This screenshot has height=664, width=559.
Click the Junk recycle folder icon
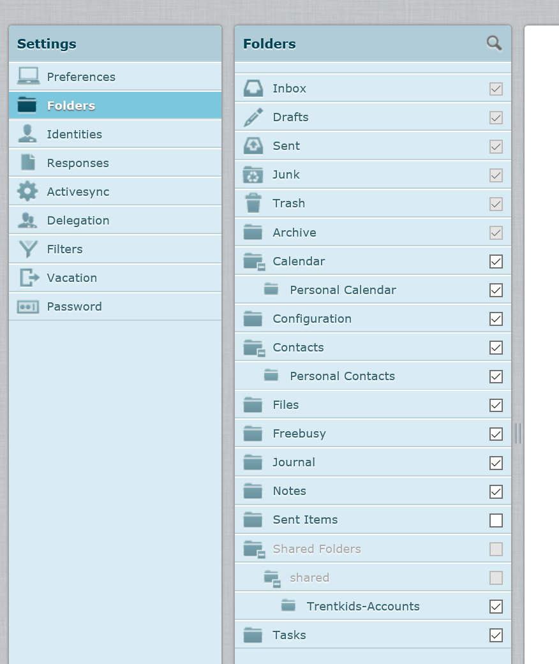(x=253, y=175)
